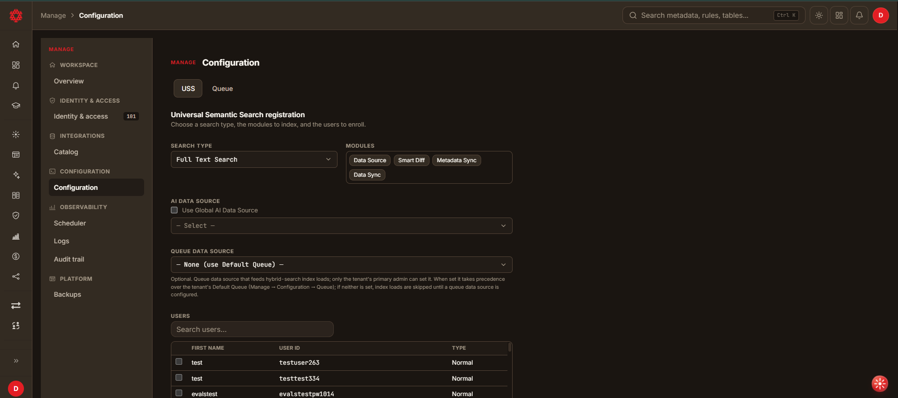Click the Manage breadcrumb link
The image size is (898, 398).
click(x=53, y=15)
